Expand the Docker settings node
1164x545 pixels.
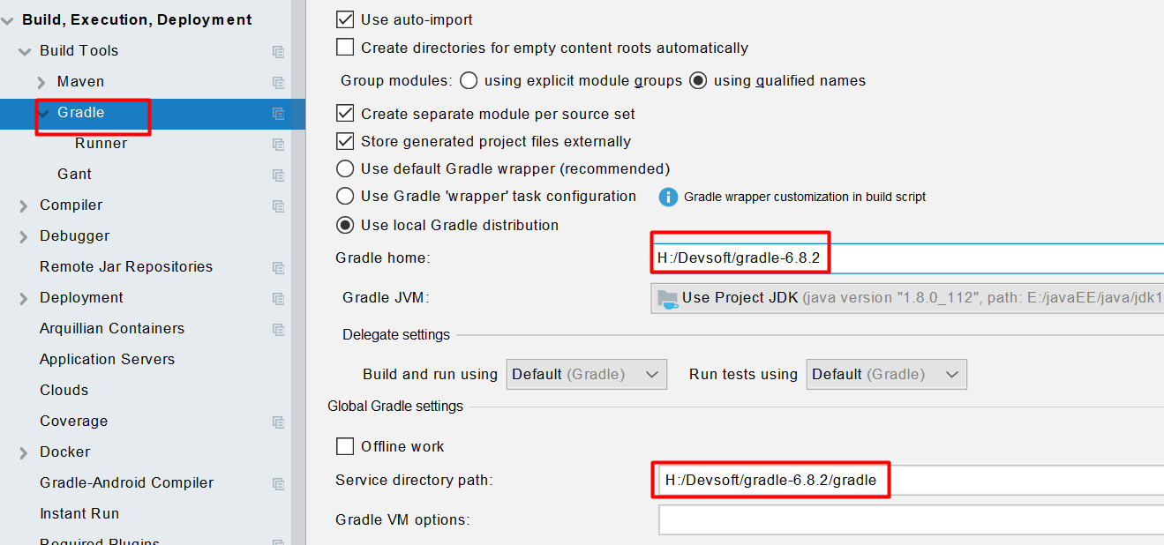click(x=24, y=452)
